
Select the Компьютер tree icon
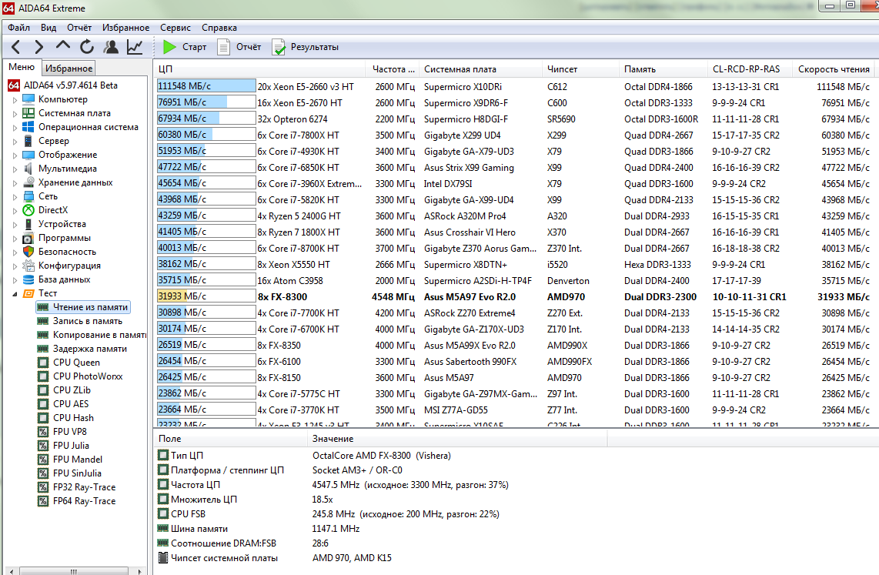click(x=28, y=99)
